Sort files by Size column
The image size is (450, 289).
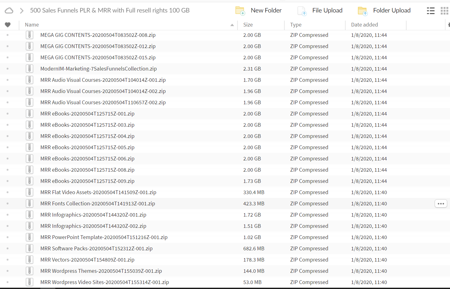pos(248,25)
